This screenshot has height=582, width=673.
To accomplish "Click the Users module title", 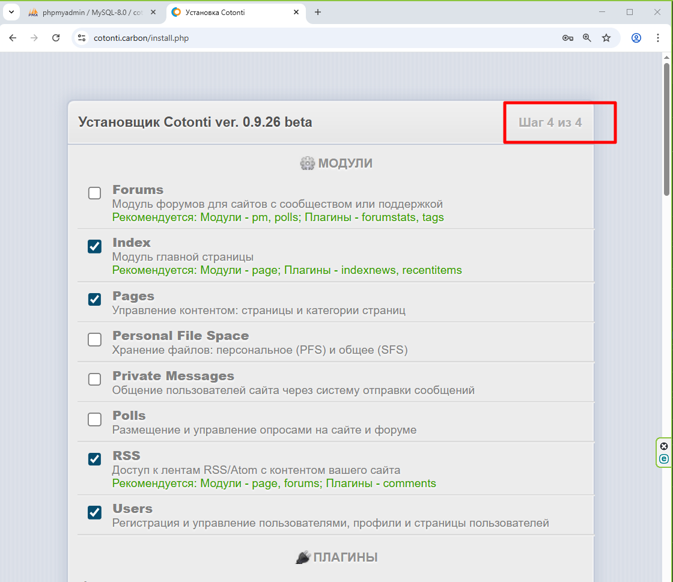I will pyautogui.click(x=132, y=509).
